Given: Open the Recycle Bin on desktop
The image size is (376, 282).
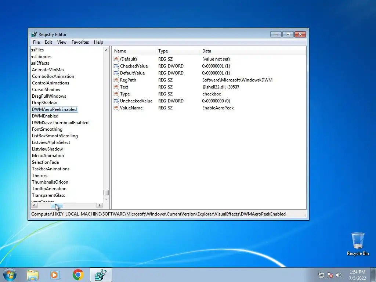Looking at the screenshot, I should pos(358,244).
